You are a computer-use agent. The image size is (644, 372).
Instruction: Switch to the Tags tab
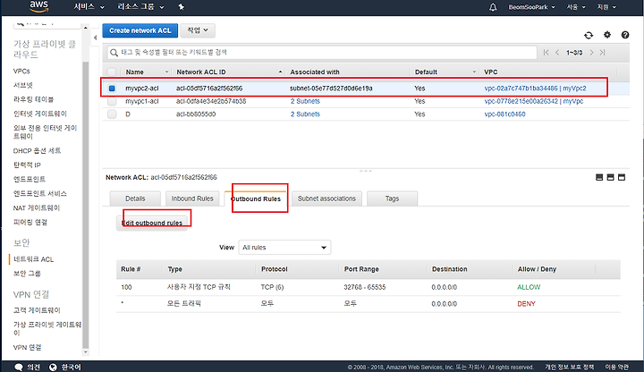pyautogui.click(x=392, y=199)
